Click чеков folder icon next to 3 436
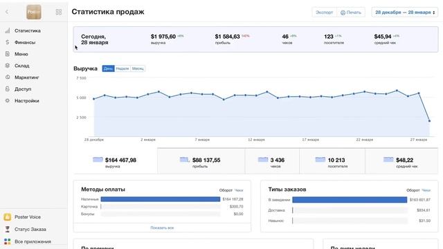 (263, 160)
